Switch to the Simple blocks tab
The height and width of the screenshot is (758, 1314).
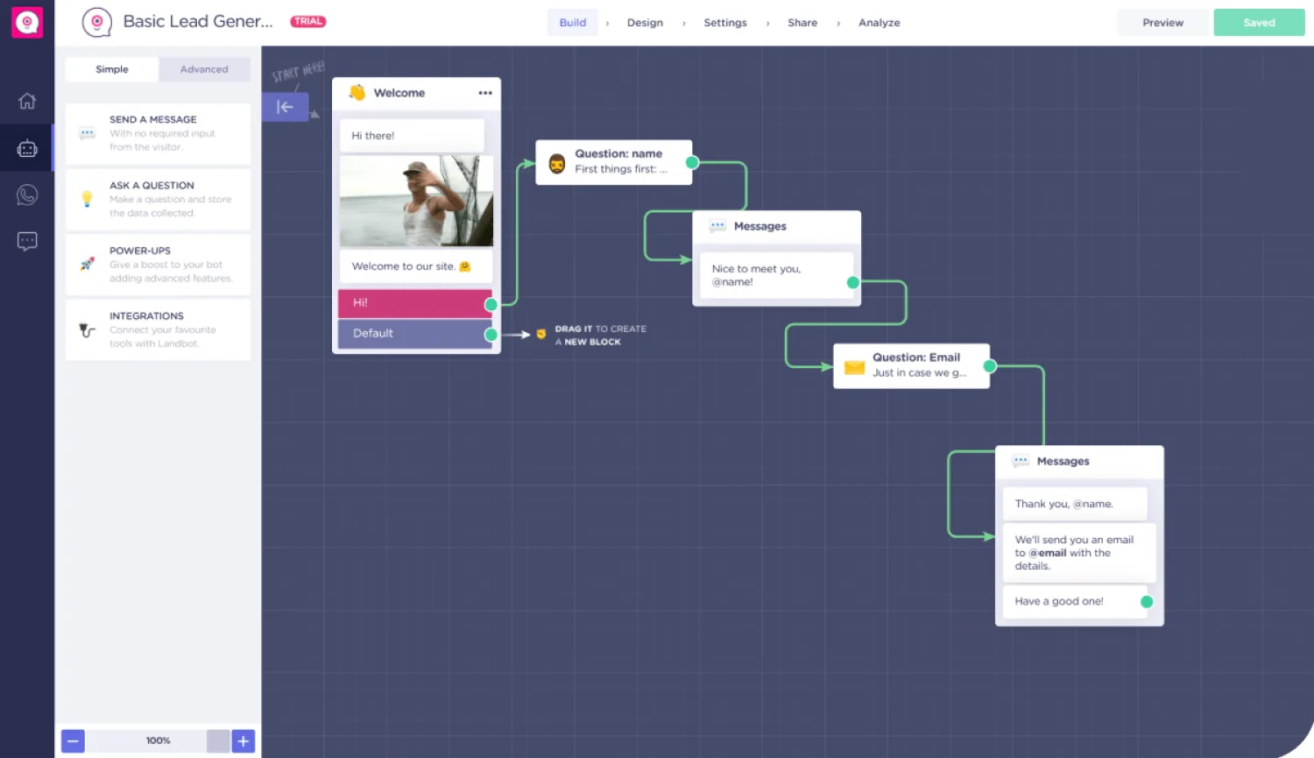[112, 69]
